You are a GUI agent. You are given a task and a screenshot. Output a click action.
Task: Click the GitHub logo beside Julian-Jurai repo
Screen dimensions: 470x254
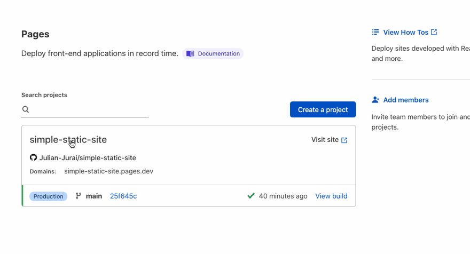[x=33, y=157]
